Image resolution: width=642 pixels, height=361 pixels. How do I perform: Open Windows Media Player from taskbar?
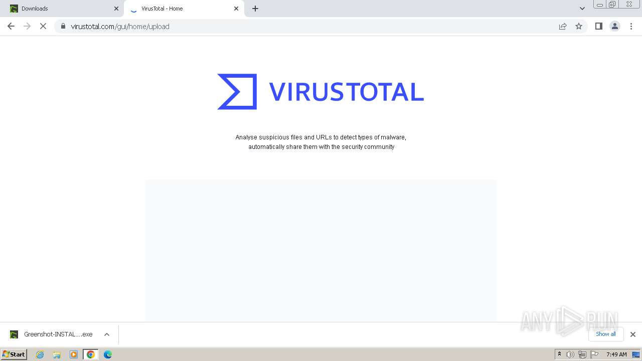[x=74, y=354]
